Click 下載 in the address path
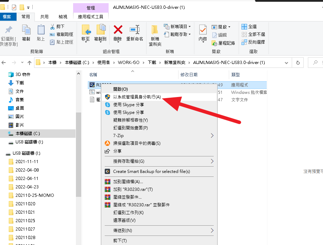Viewport: 323px width, 245px height. [152, 63]
